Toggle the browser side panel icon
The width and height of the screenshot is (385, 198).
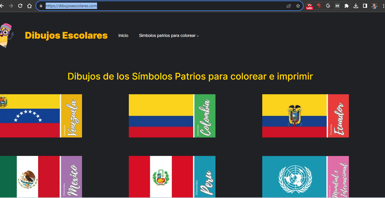[x=365, y=6]
